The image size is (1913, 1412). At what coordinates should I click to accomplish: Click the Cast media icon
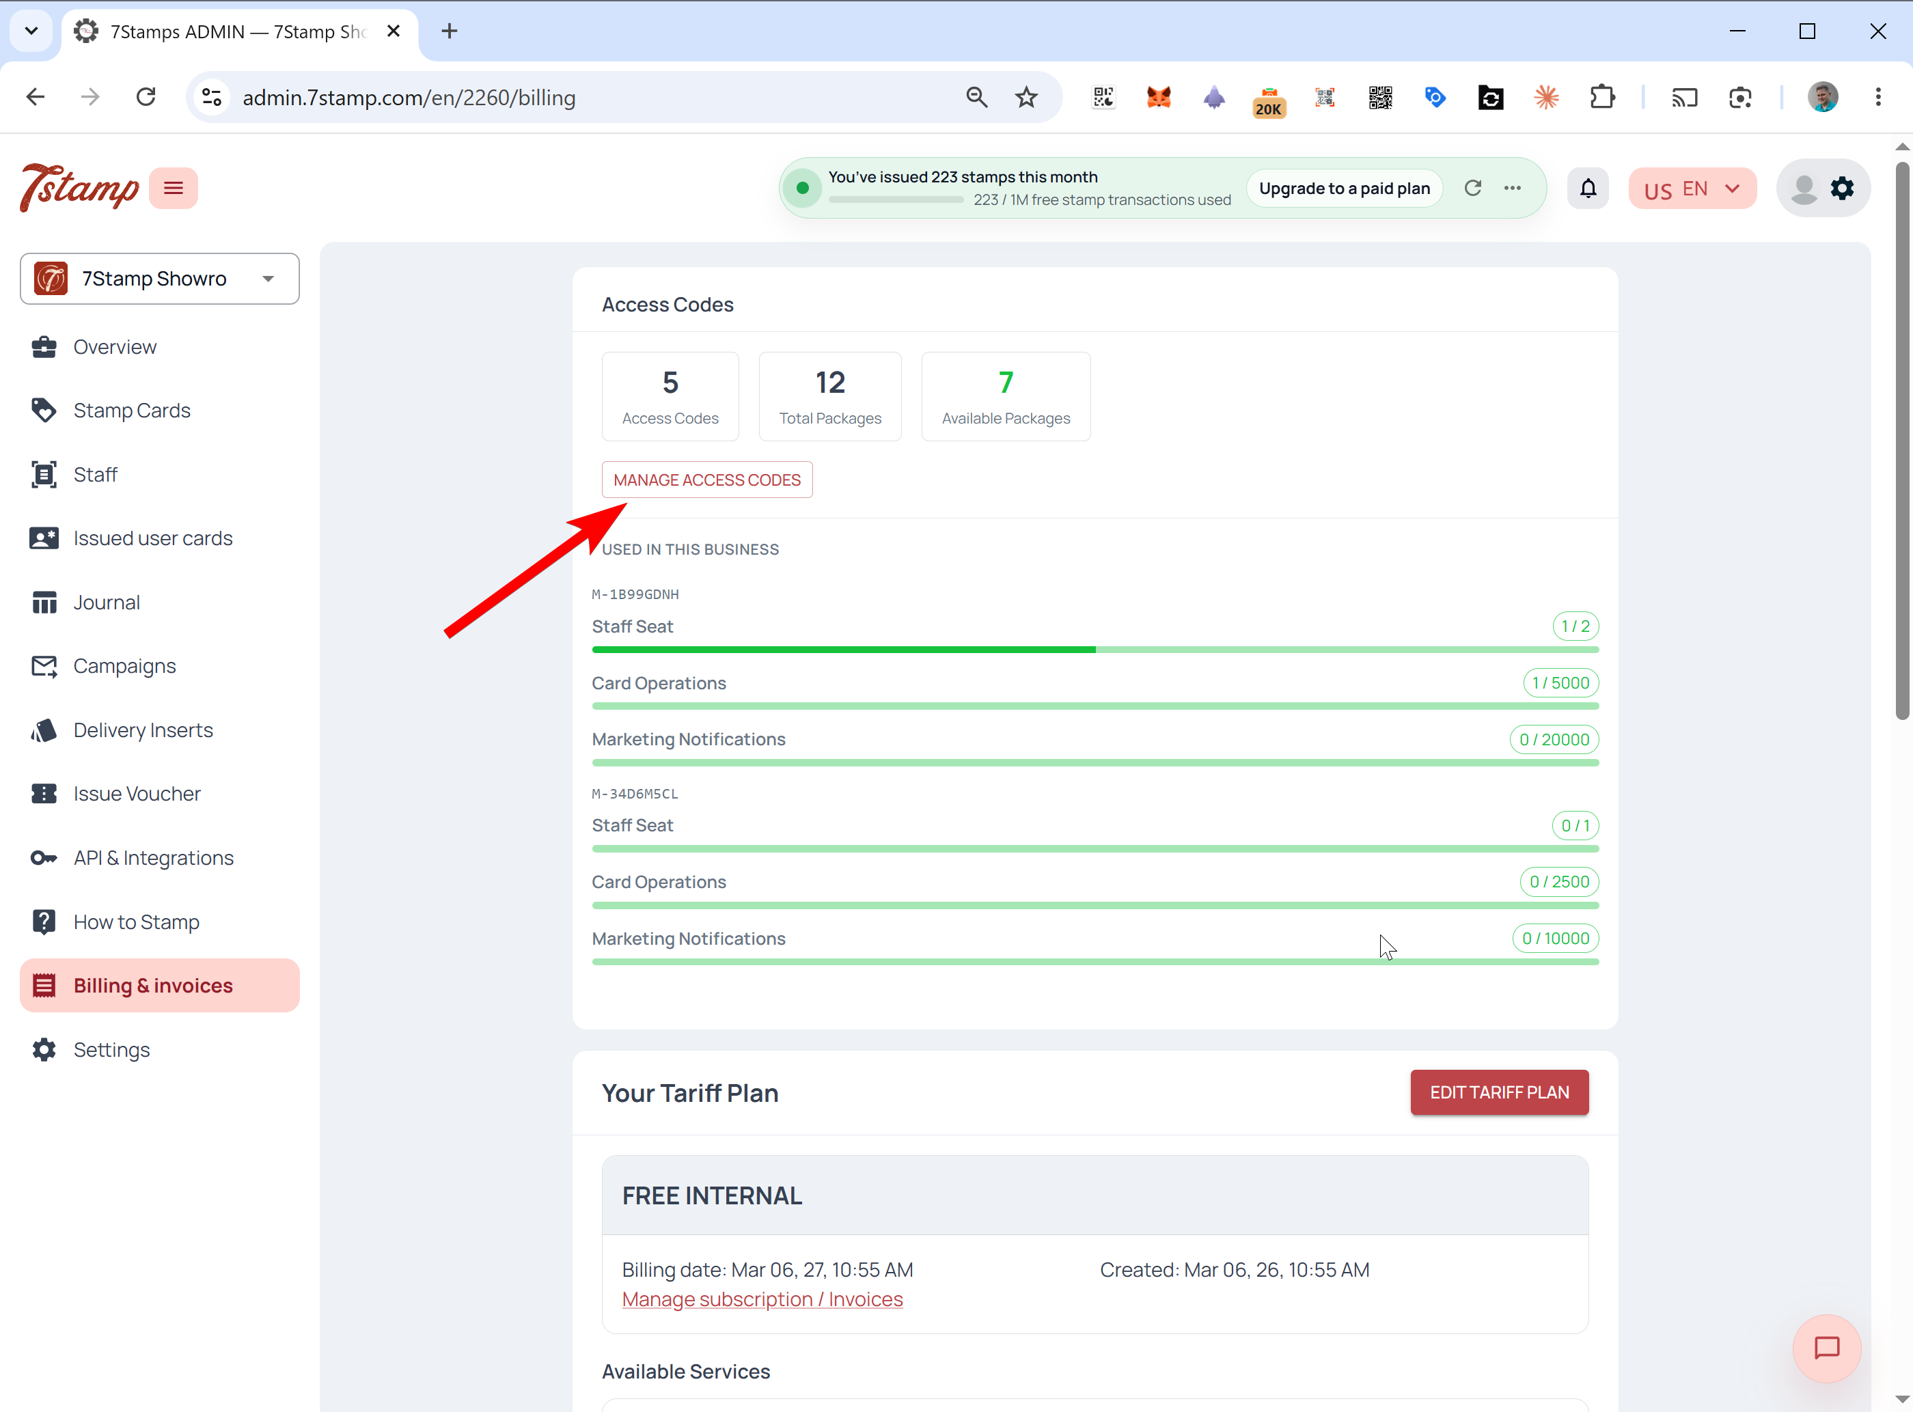[1684, 98]
